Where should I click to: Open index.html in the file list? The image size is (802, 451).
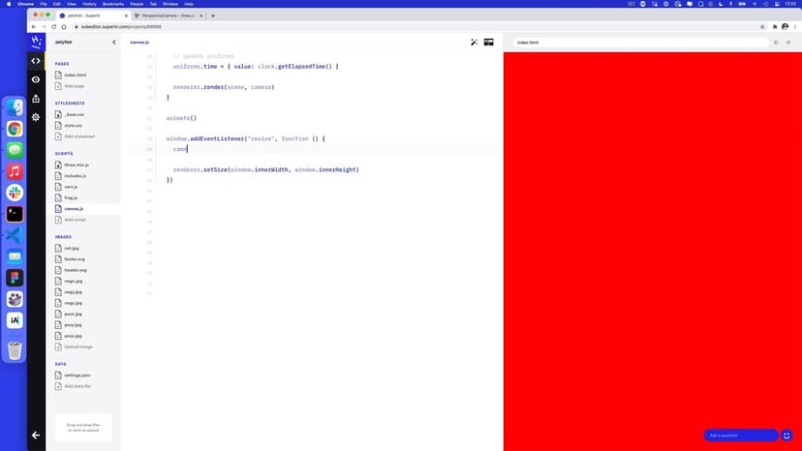76,75
